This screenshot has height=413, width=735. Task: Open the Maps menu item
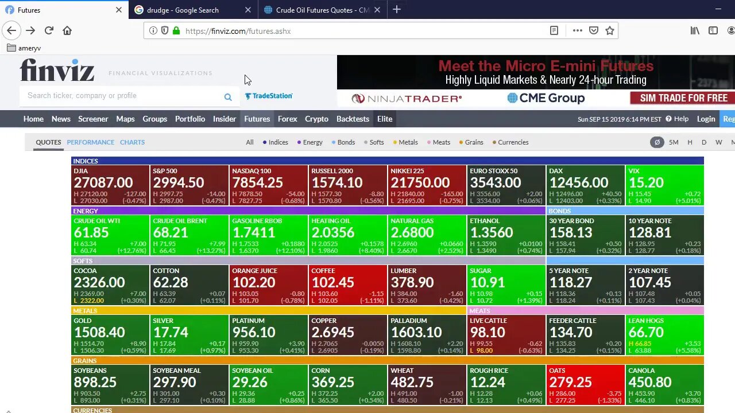[125, 119]
